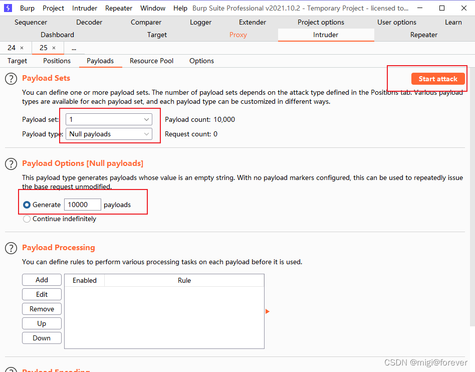Screen dimensions: 475x372
Task: Close Intruder tab 25
Action: point(54,48)
